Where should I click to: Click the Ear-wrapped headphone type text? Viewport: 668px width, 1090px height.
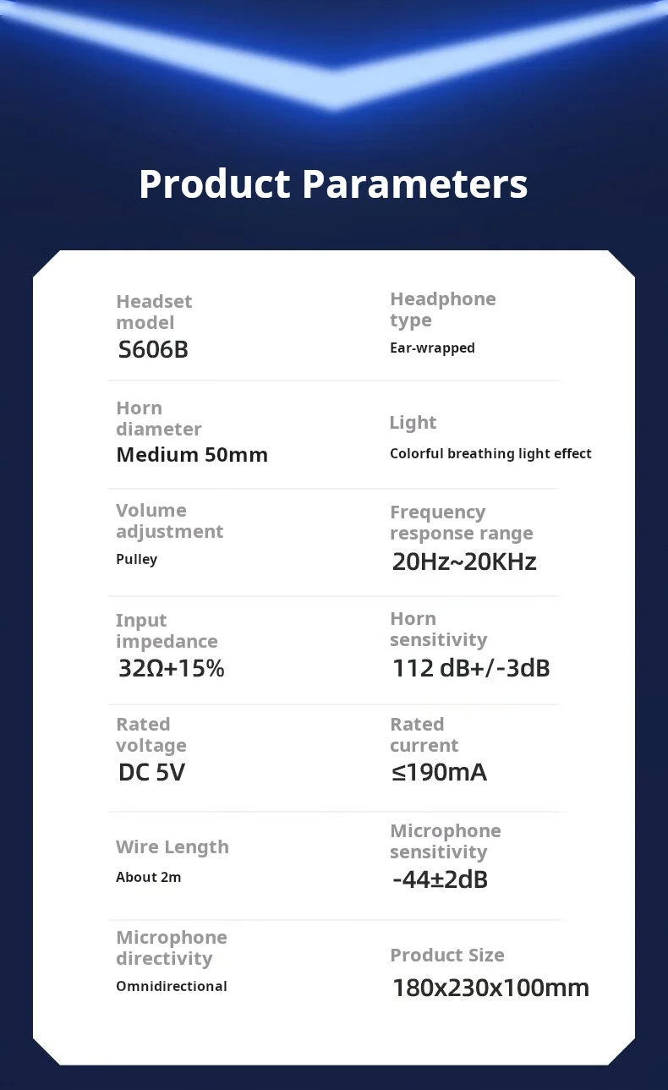[x=432, y=348]
